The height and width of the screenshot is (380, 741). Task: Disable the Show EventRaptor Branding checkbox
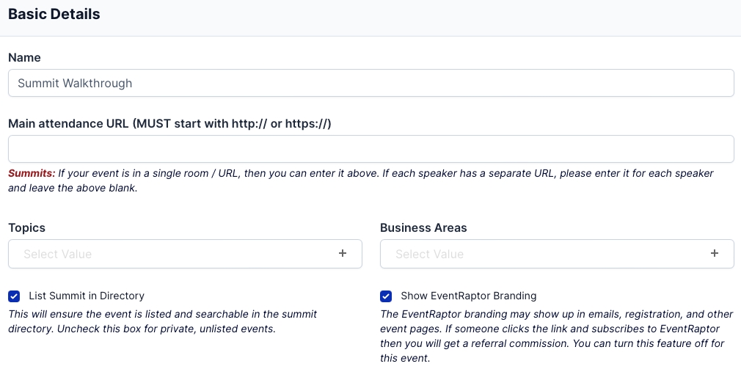[x=386, y=296]
